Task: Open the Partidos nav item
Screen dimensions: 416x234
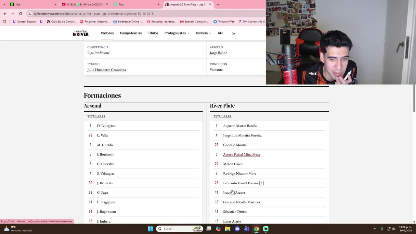Action: 107,33
